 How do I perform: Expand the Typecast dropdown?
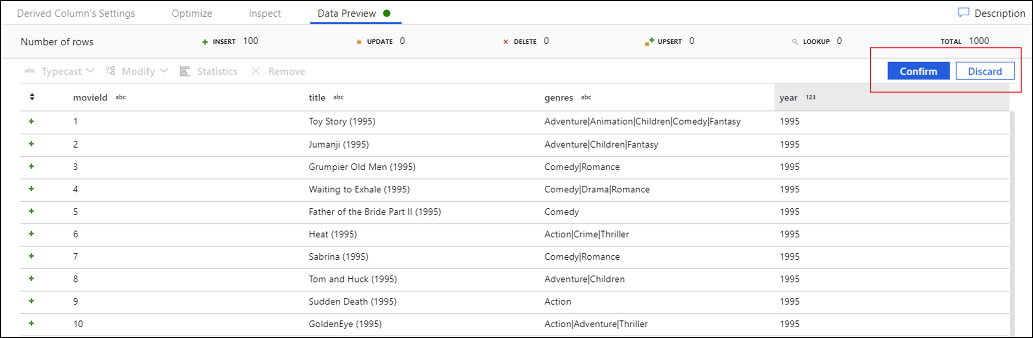coord(91,71)
